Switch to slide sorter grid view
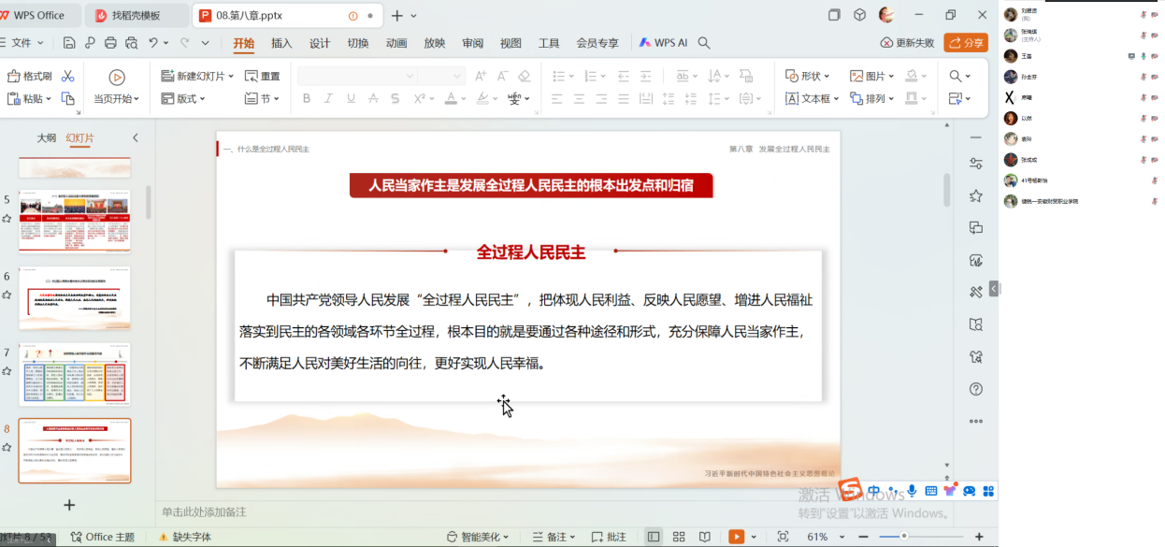The height and width of the screenshot is (547, 1165). tap(679, 537)
